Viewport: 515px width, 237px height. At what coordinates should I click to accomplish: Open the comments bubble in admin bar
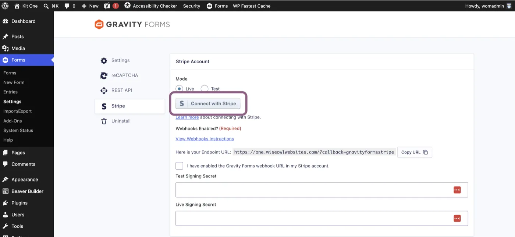click(x=67, y=6)
